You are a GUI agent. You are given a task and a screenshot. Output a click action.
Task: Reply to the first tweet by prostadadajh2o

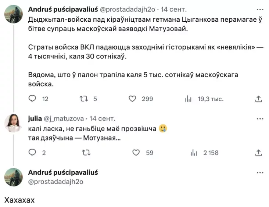[33, 99]
